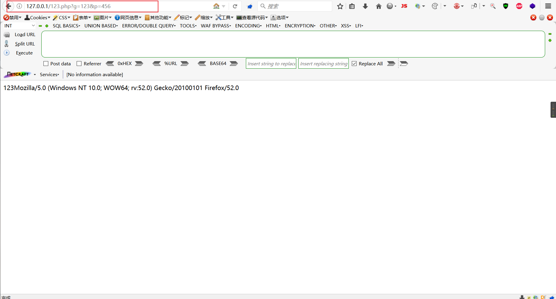Viewport: 556px width, 299px height.
Task: Click the grey globe toolbar icon
Action: pos(390,6)
